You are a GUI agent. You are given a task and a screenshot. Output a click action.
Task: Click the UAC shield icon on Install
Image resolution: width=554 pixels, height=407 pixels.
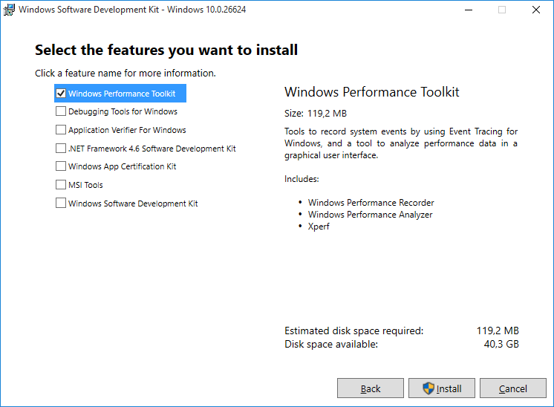(428, 388)
